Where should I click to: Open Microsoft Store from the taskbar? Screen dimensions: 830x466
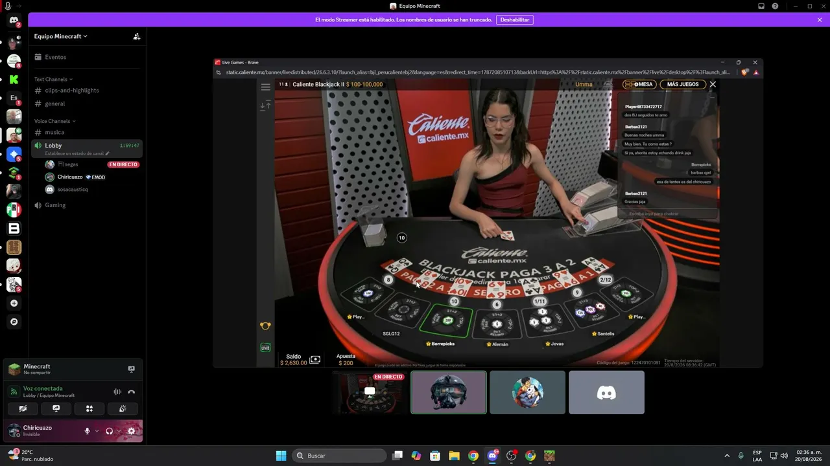coord(435,456)
